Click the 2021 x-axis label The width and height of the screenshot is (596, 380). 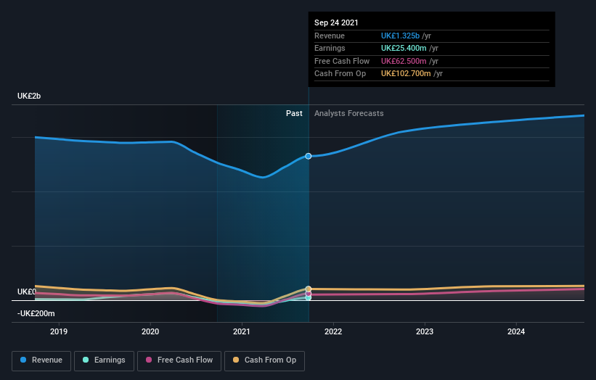click(241, 331)
